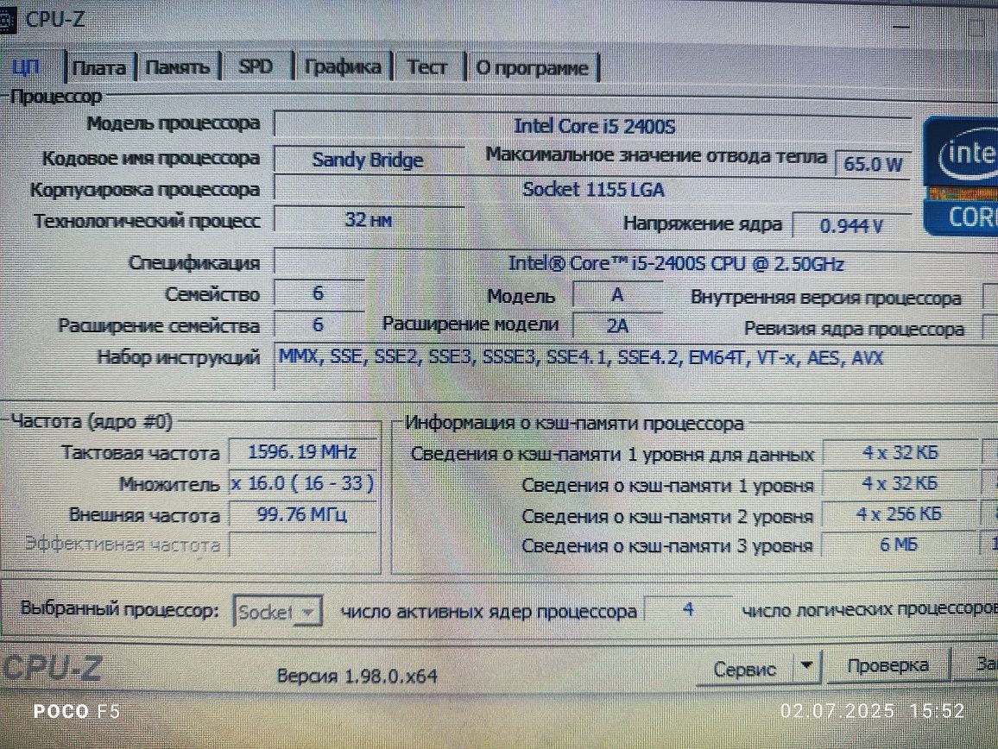Click the empty Эффективная частота field
Image resolution: width=998 pixels, height=749 pixels.
(301, 544)
